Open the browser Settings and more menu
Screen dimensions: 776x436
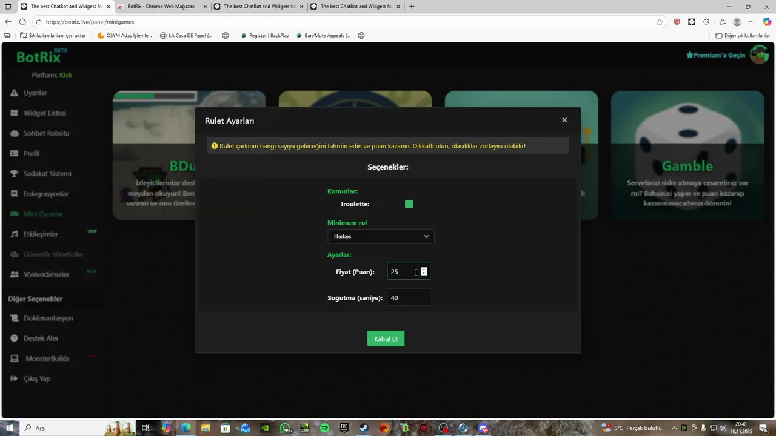(x=752, y=22)
